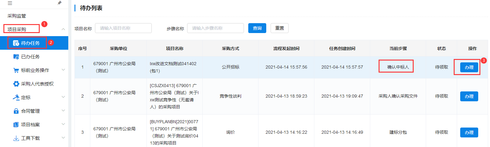Viewport: 490px width, 147px height.
Task: Click the hamburger menu icon
Action: pyautogui.click(x=10, y=3)
